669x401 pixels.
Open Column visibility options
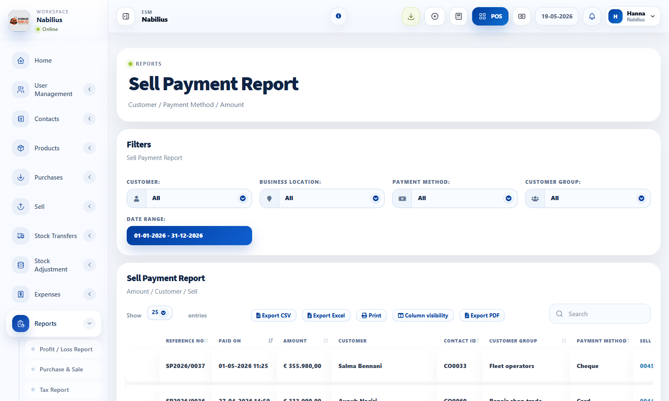click(423, 315)
